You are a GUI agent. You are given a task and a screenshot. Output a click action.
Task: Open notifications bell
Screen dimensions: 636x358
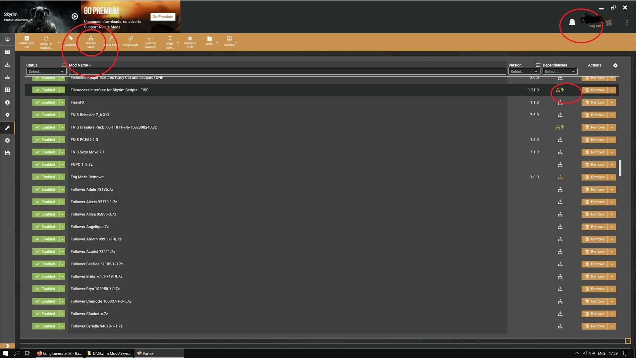point(572,23)
